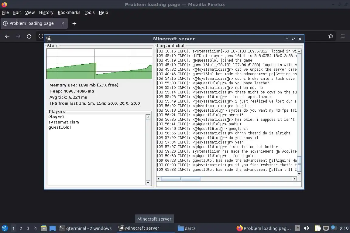This screenshot has height=233, width=350.
Task: Open the Edit menu in Firefox
Action: [17, 12]
